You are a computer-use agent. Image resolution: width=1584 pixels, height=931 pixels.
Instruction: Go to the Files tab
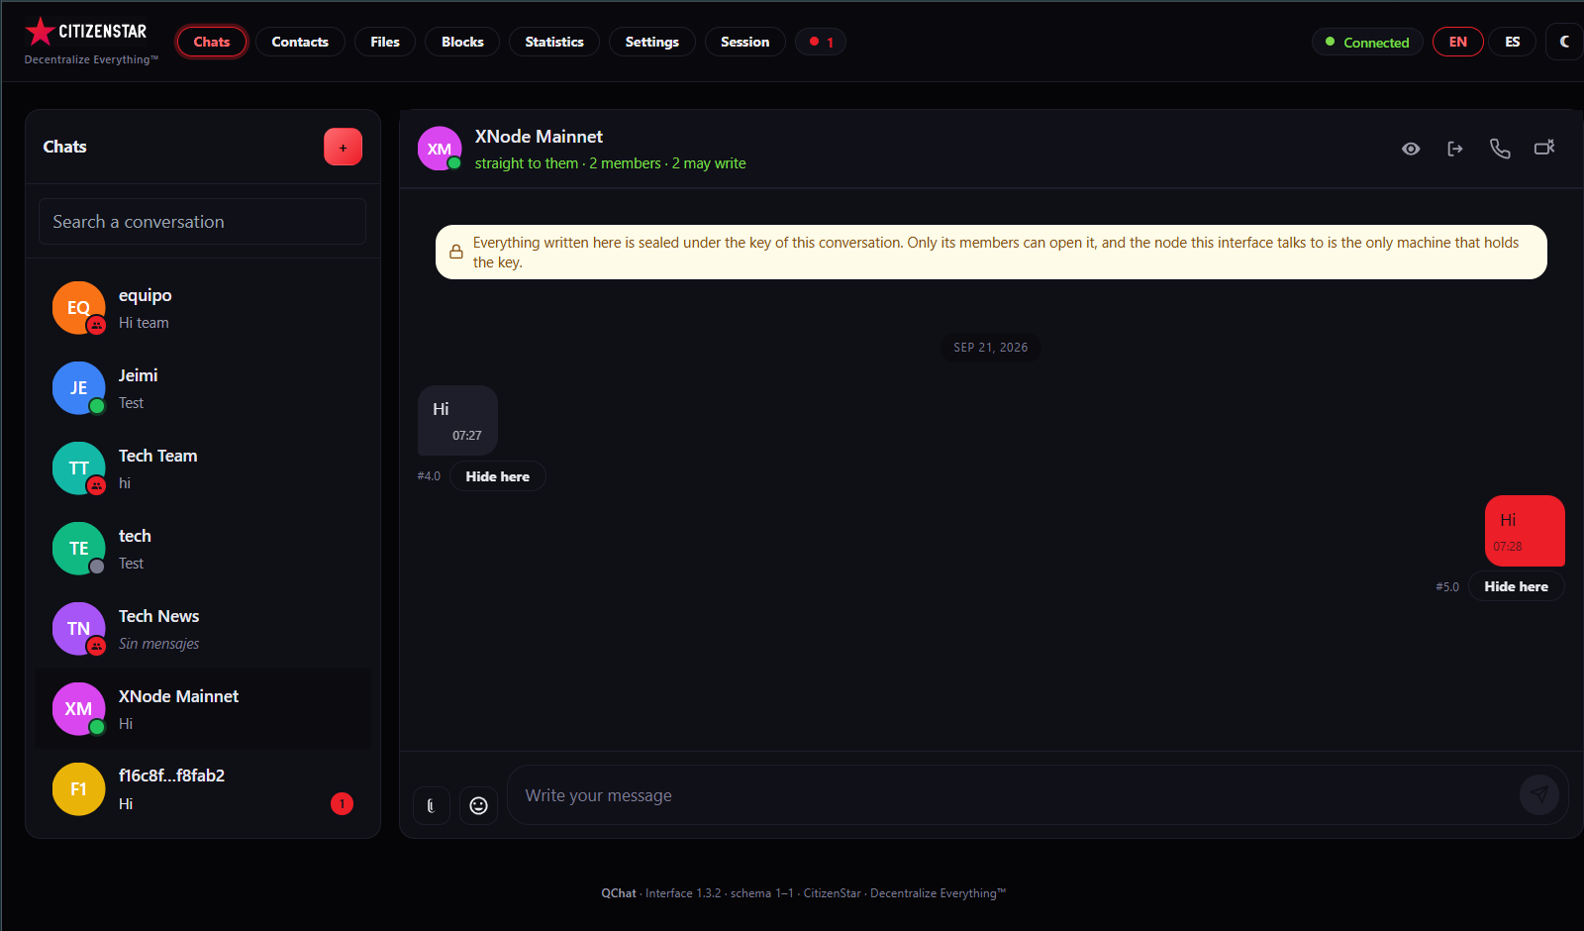click(385, 42)
